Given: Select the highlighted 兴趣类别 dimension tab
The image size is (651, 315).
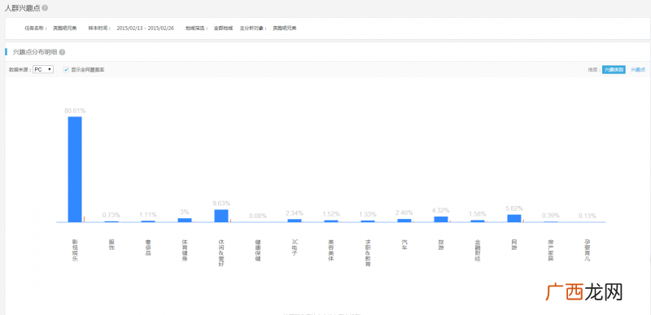Looking at the screenshot, I should tap(614, 70).
